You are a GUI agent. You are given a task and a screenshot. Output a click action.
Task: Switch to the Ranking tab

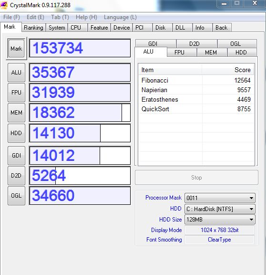click(x=33, y=28)
